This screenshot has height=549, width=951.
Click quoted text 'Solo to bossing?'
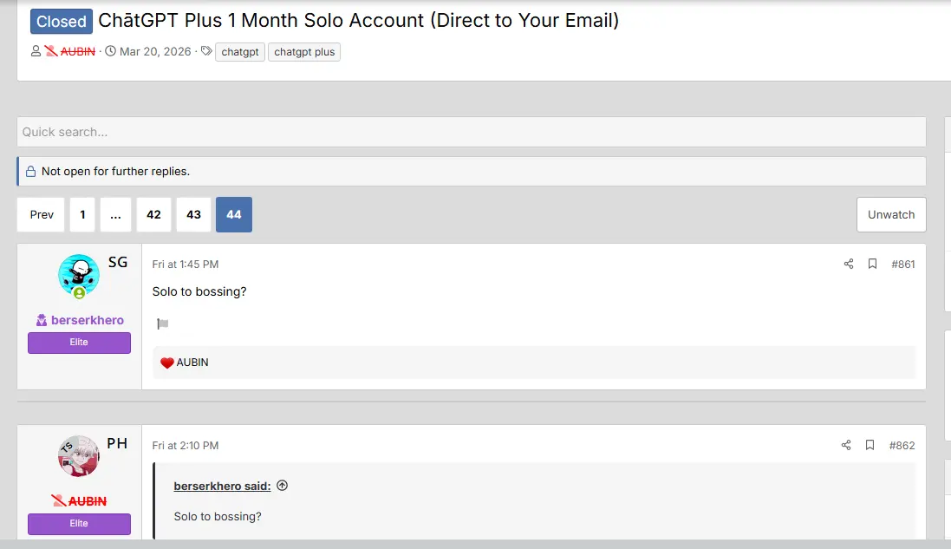click(x=217, y=516)
